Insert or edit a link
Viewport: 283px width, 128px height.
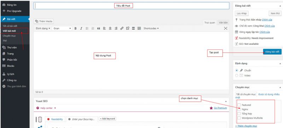click(x=122, y=28)
